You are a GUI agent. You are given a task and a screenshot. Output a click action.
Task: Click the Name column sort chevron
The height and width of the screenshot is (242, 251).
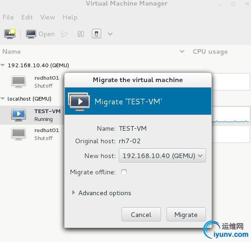pyautogui.click(x=182, y=51)
